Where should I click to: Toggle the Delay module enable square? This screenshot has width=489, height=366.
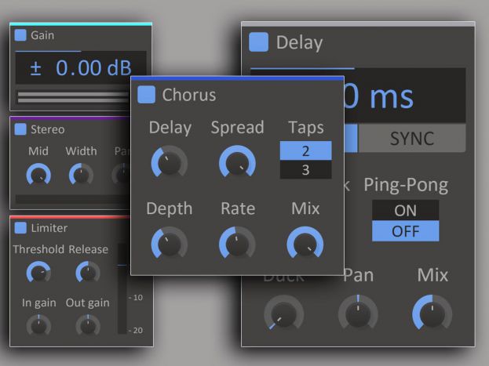tap(258, 42)
